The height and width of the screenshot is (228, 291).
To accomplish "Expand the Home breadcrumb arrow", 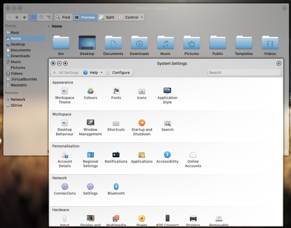I will 49,26.
